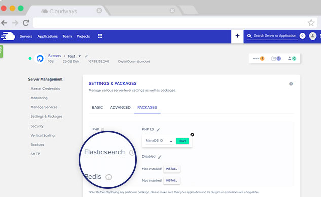The width and height of the screenshot is (321, 197).
Task: Open Team in top navigation
Action: click(67, 36)
